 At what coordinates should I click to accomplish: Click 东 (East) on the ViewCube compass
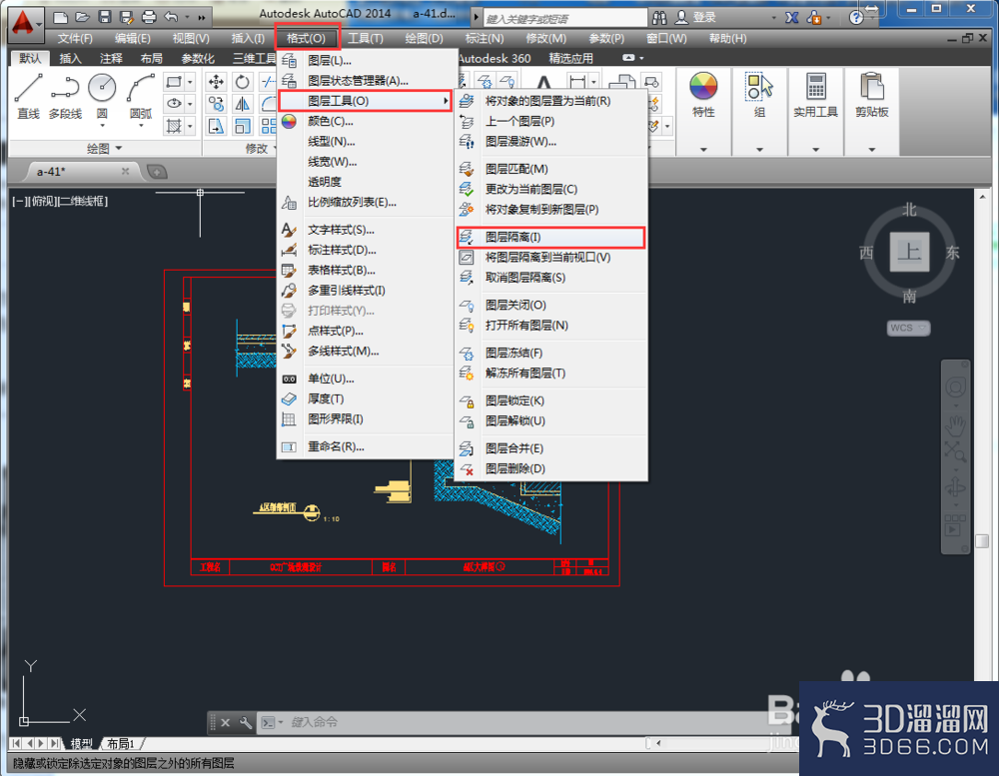click(x=952, y=253)
